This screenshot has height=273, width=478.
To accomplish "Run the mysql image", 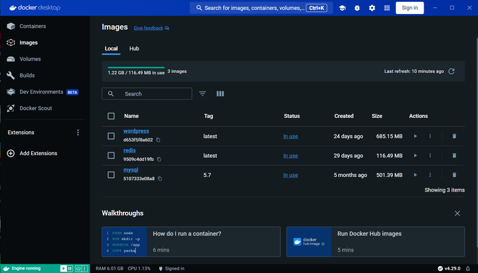I will click(415, 175).
